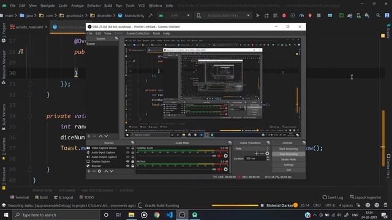The image size is (392, 220).
Task: Open the Navigate menu
Action: tap(48, 5)
